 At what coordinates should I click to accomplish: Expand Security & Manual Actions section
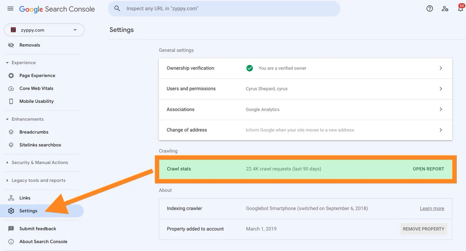point(7,162)
